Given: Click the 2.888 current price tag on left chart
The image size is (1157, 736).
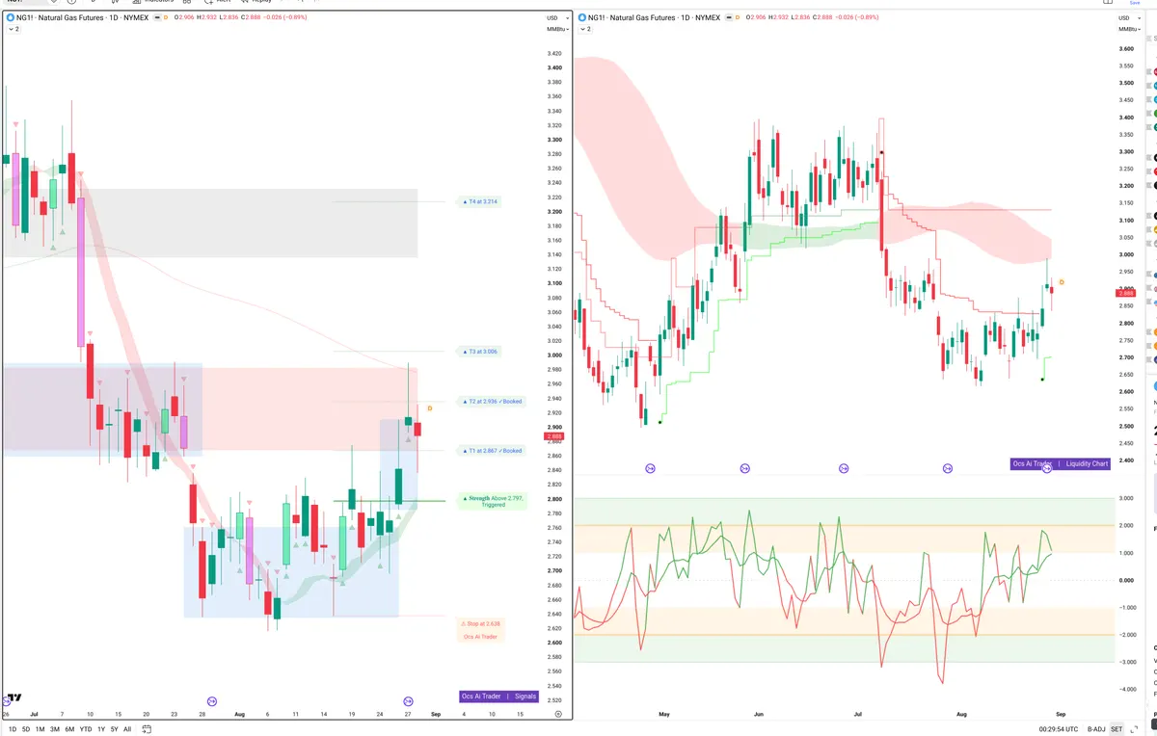Looking at the screenshot, I should 556,436.
